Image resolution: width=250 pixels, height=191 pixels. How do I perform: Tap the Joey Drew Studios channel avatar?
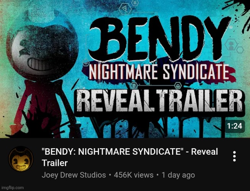coord(21,159)
